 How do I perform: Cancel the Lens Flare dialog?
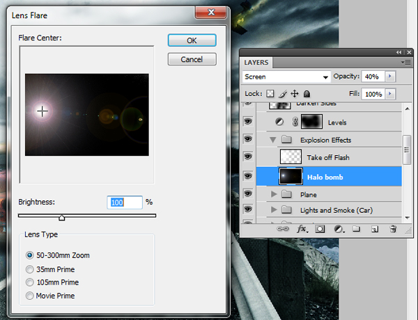[x=192, y=59]
